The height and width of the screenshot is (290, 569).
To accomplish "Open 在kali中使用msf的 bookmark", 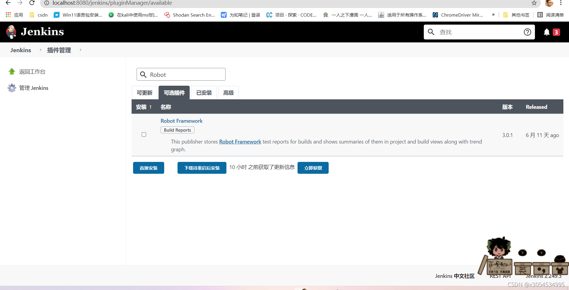I will 133,15.
